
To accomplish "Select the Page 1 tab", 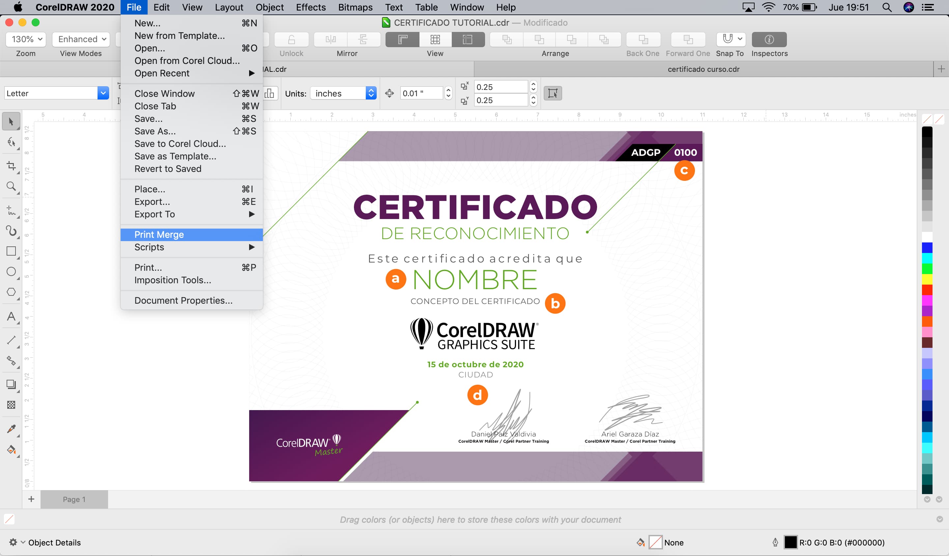I will [74, 500].
